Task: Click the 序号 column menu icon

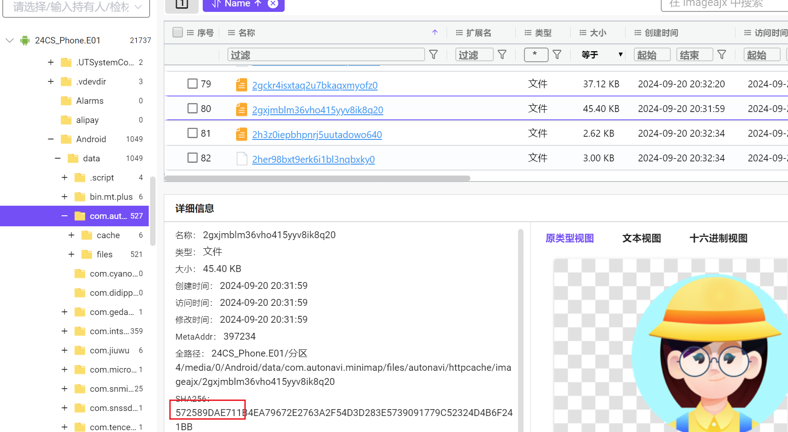Action: (190, 33)
